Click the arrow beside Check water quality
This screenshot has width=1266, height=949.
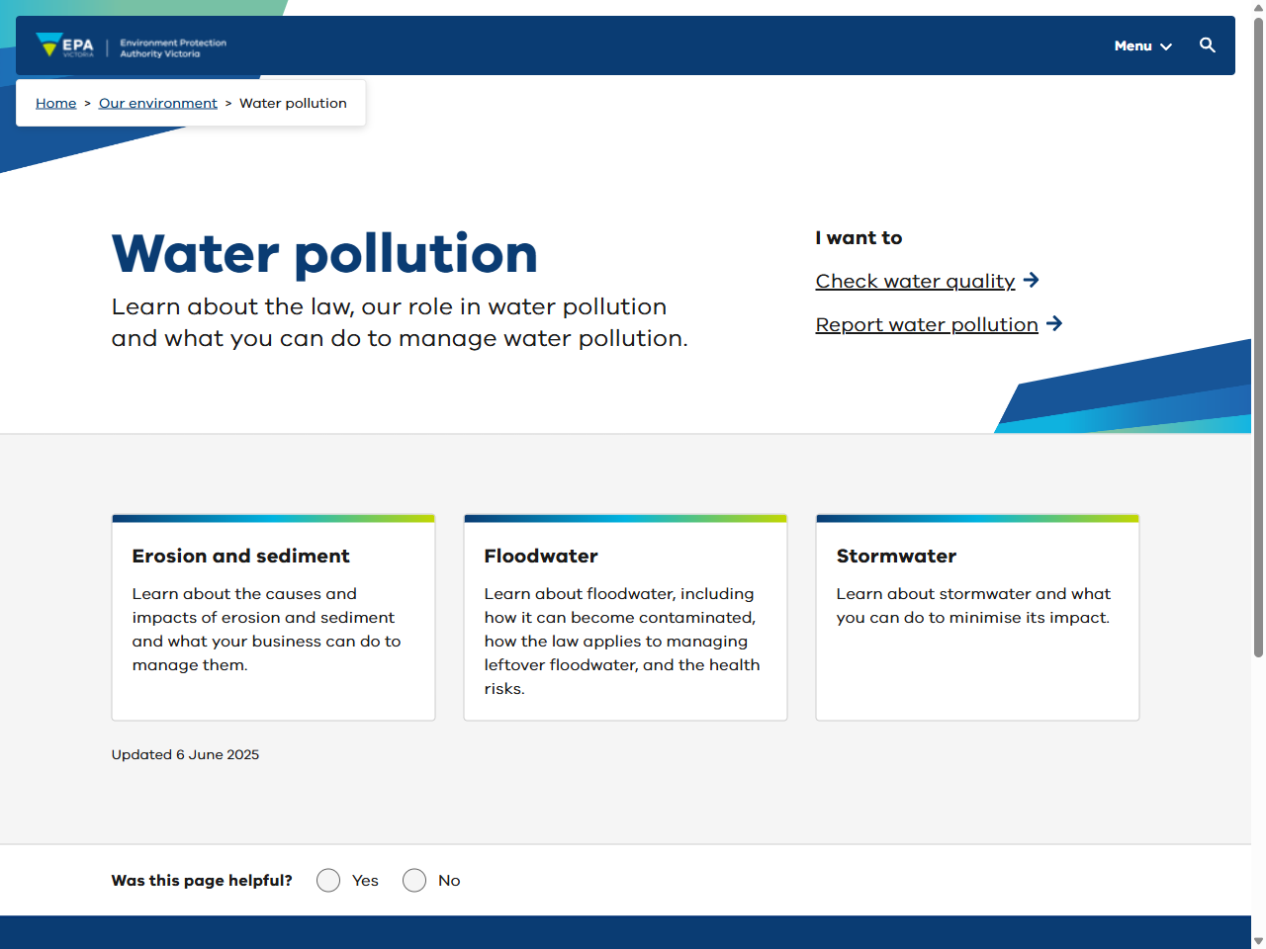[x=1032, y=281]
